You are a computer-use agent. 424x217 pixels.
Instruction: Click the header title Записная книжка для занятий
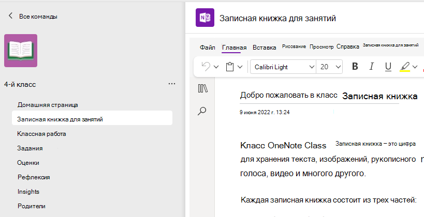(277, 18)
